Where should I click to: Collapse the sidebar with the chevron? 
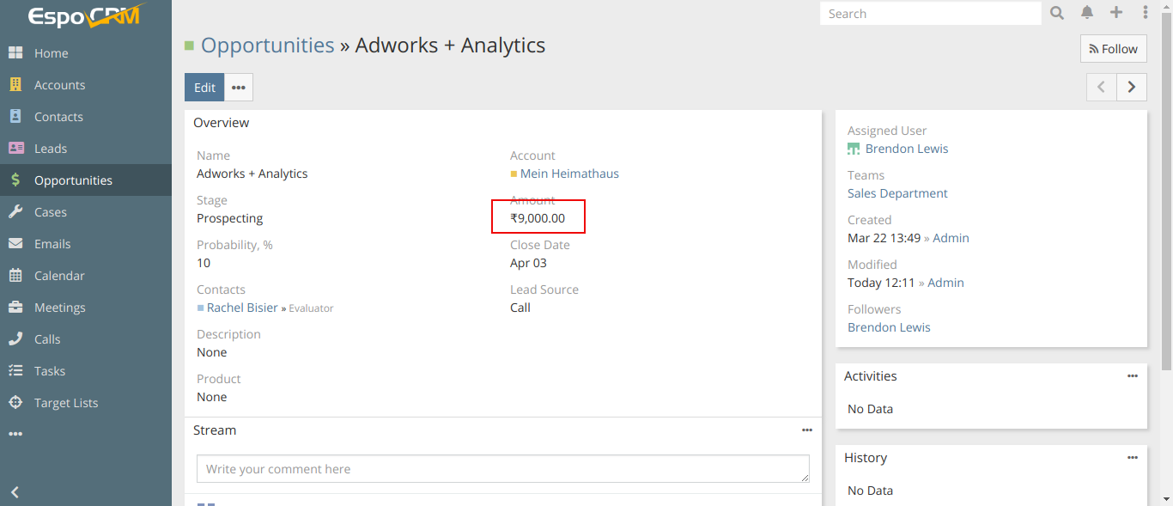[x=15, y=492]
